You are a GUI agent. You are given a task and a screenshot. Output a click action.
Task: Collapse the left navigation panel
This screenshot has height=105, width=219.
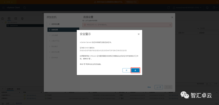pos(43,13)
